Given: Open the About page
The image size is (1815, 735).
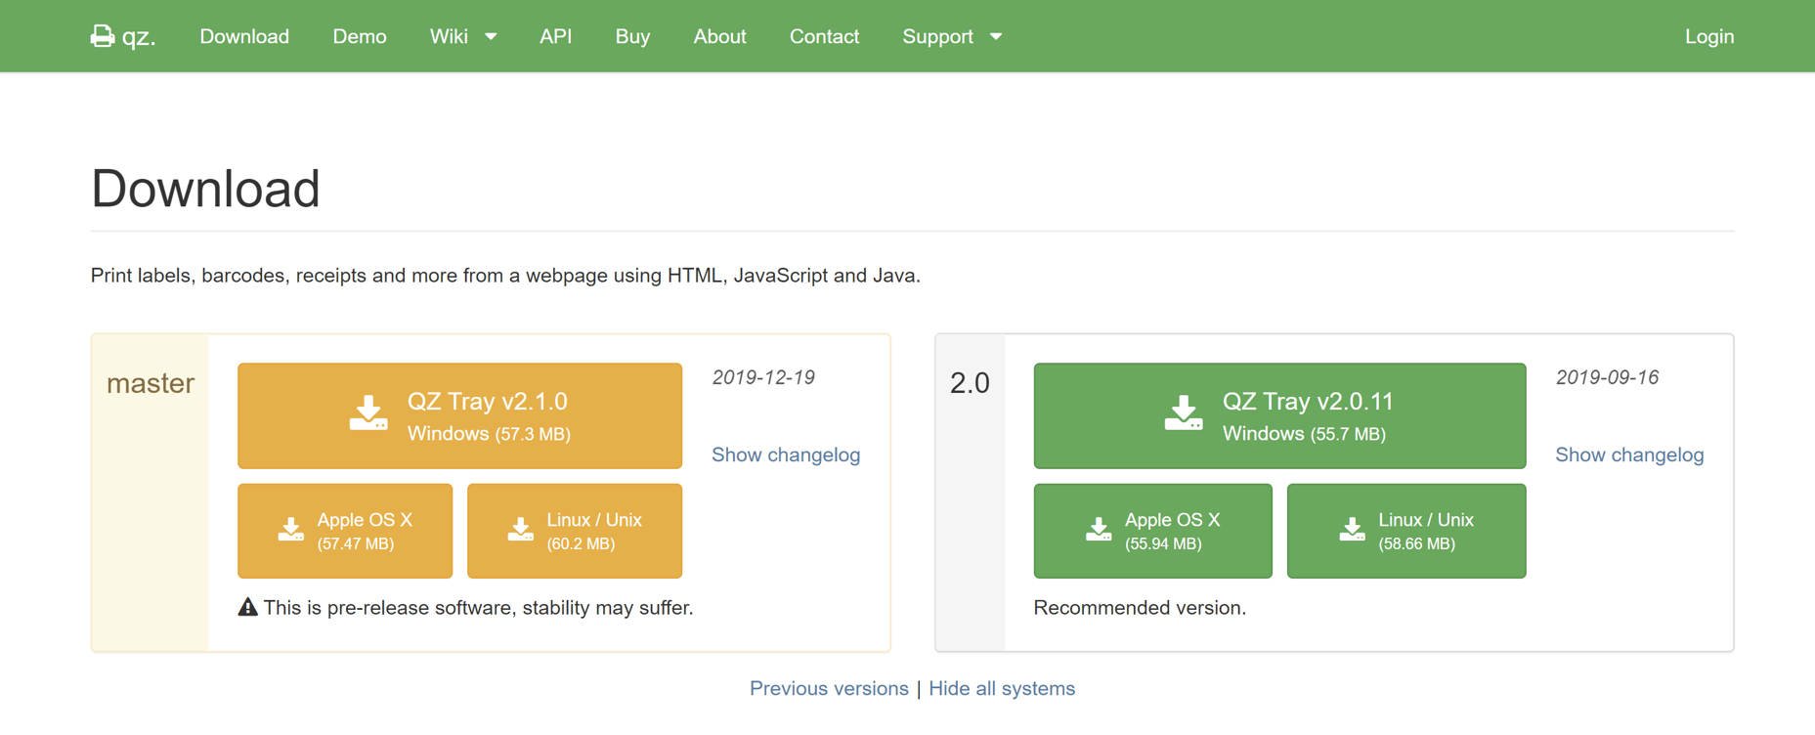Looking at the screenshot, I should [719, 36].
